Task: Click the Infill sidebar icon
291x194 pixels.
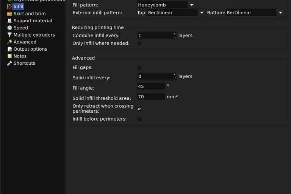Action: tap(9, 6)
